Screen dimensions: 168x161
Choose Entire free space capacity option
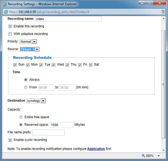[x=21, y=117]
